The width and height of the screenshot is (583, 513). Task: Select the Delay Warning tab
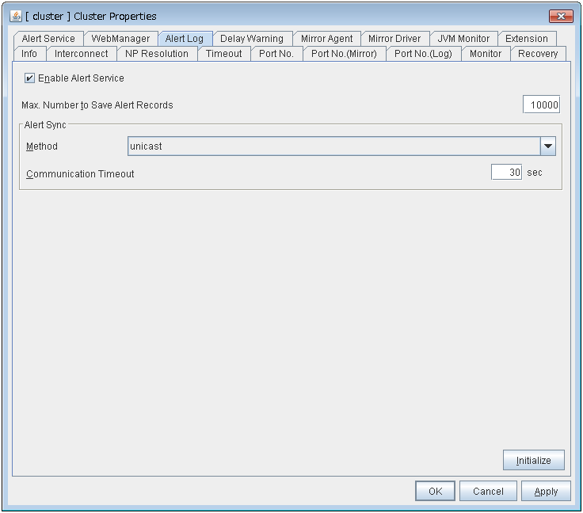click(251, 38)
